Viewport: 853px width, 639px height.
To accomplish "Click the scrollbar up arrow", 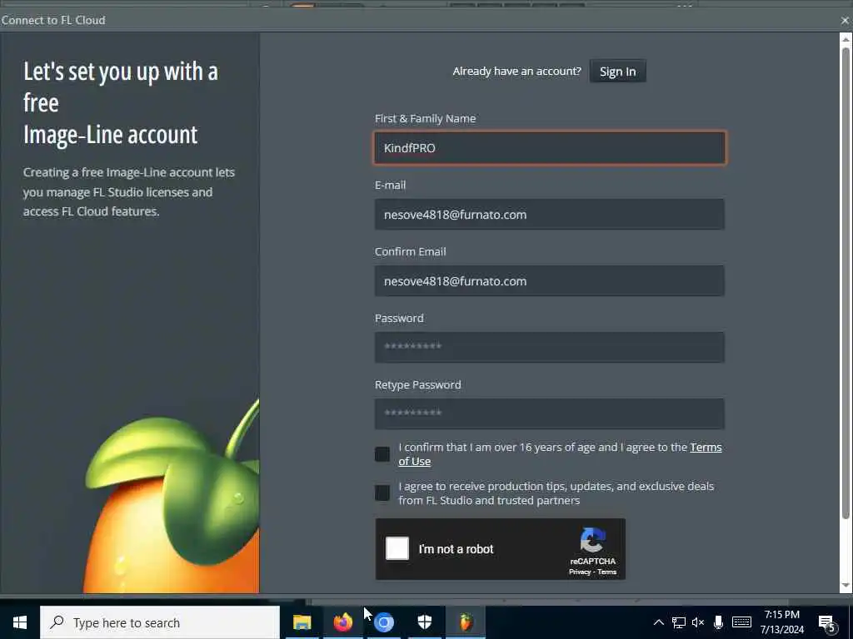I will pyautogui.click(x=846, y=40).
